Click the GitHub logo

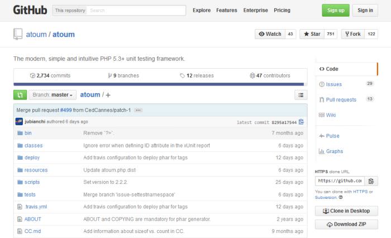30,10
